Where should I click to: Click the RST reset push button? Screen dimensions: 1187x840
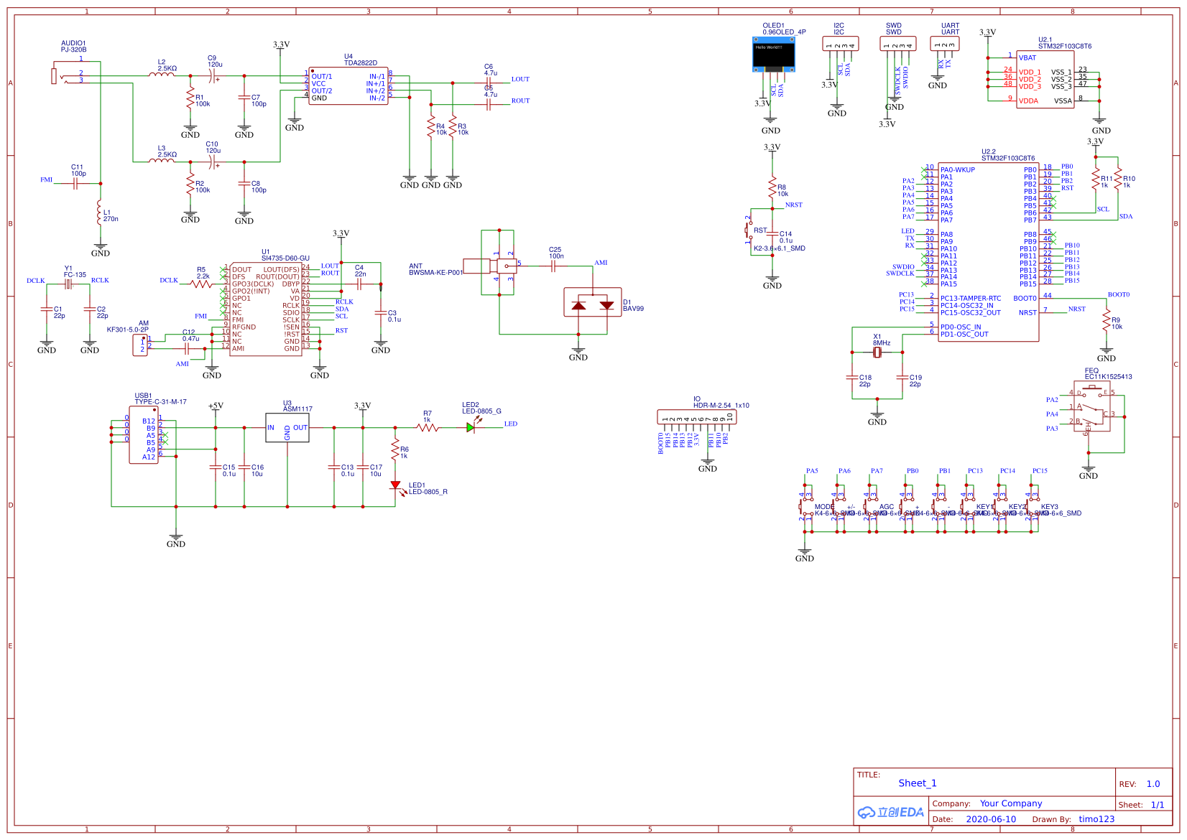coord(748,230)
